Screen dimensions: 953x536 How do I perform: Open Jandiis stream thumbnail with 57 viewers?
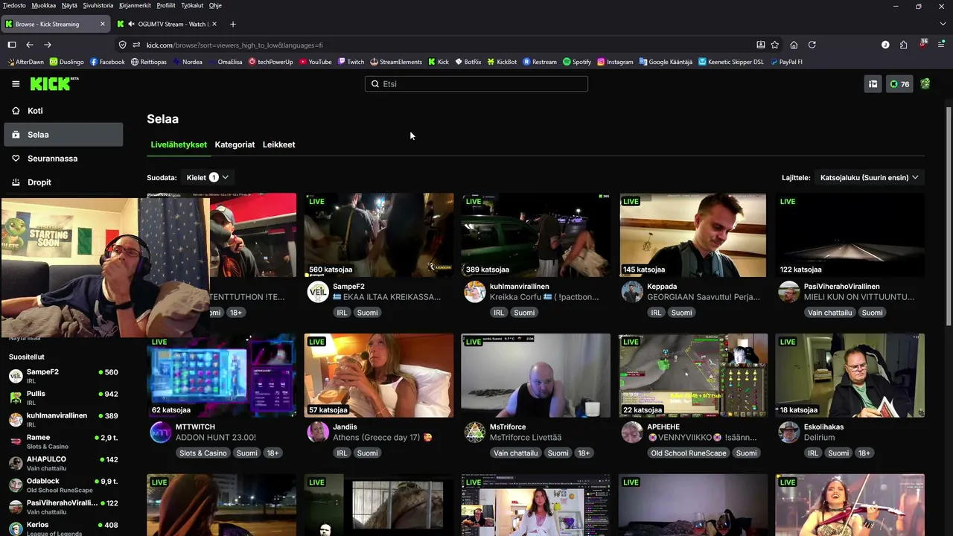[x=379, y=375]
